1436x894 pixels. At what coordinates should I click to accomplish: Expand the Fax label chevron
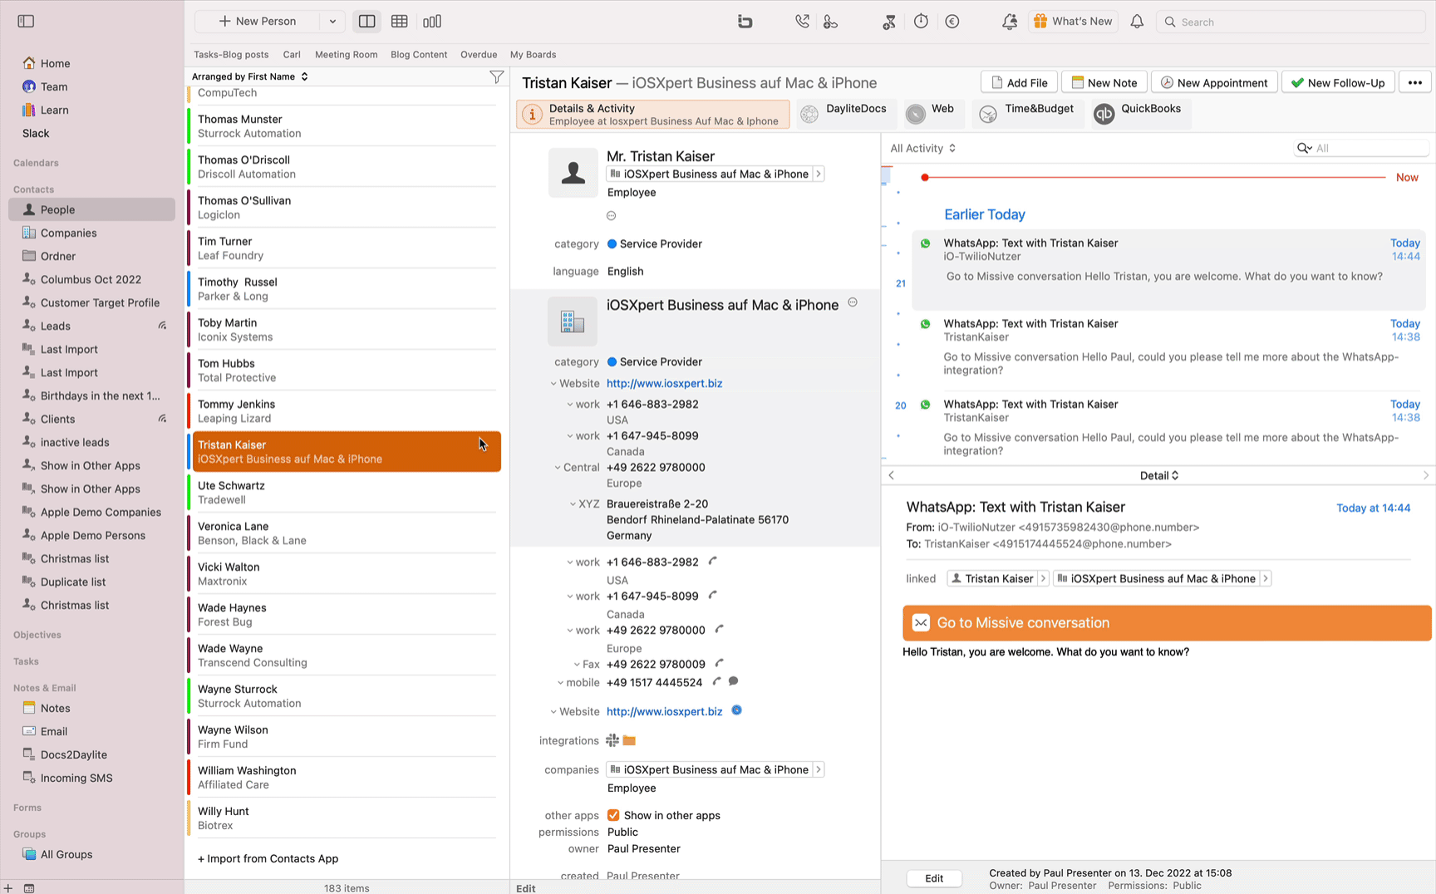577,665
